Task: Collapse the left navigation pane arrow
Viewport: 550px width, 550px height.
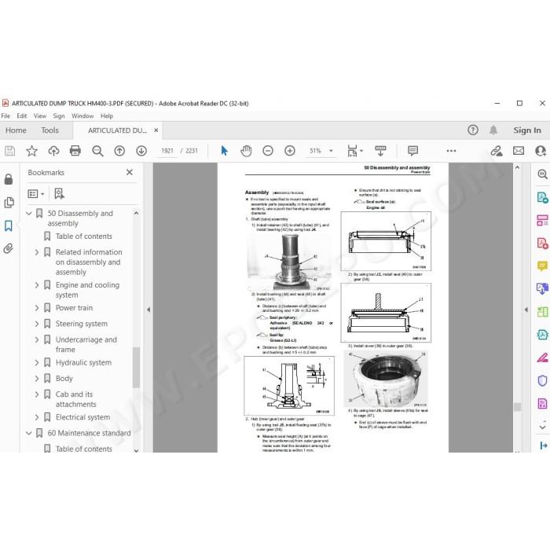Action: click(148, 310)
